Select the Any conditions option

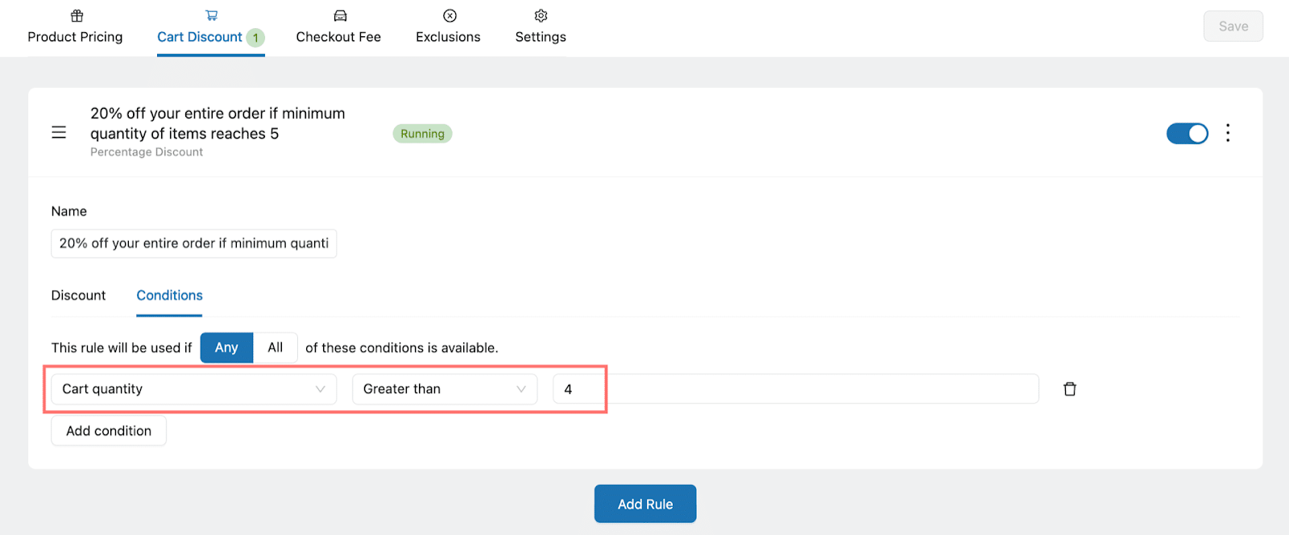pyautogui.click(x=226, y=347)
